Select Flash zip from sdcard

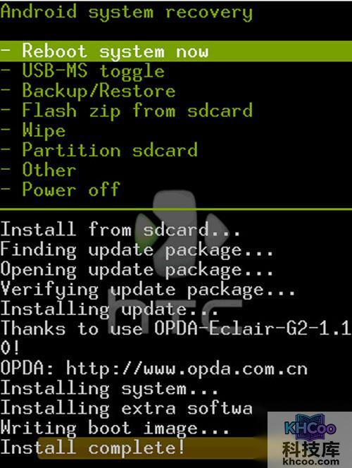[127, 111]
